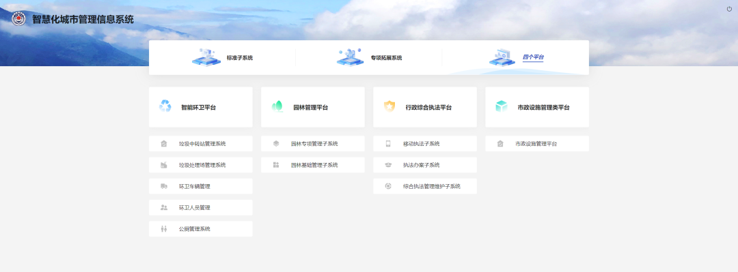Click the 移动执法子系统 phone icon
The image size is (738, 272).
coord(388,144)
